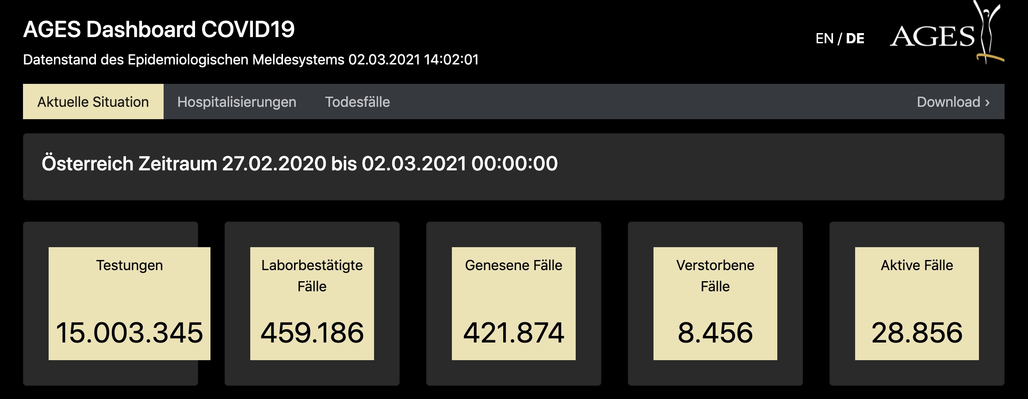The image size is (1028, 399).
Task: Select the 28.856 active cases figure
Action: (917, 332)
